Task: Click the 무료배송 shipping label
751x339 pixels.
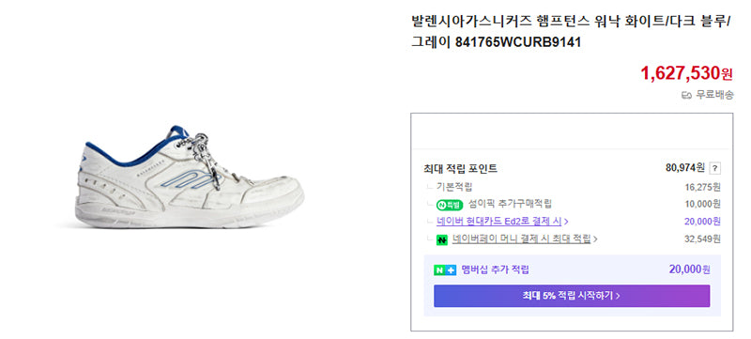Action: tap(714, 95)
